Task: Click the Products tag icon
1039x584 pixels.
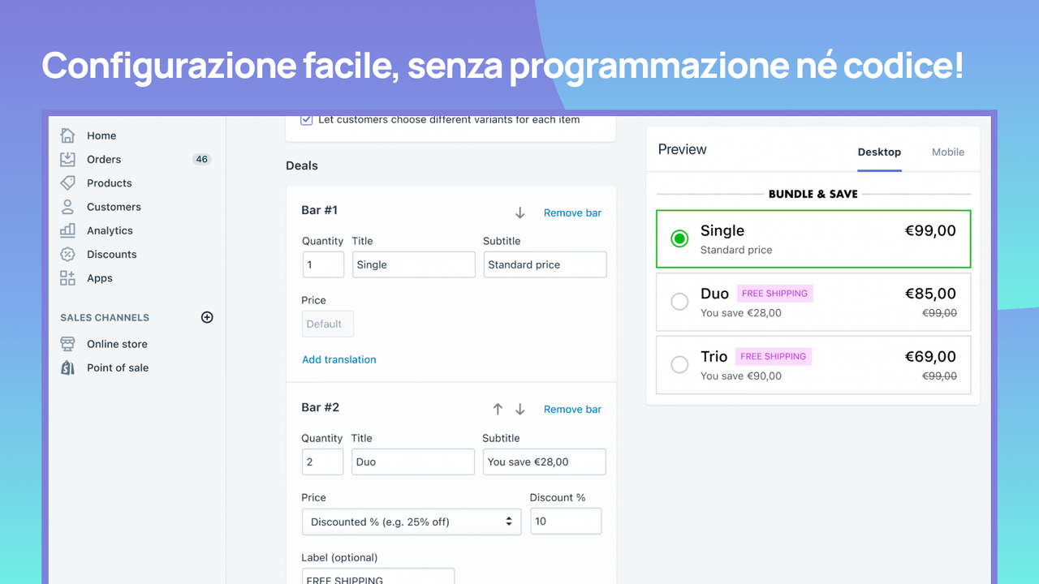Action: [68, 182]
